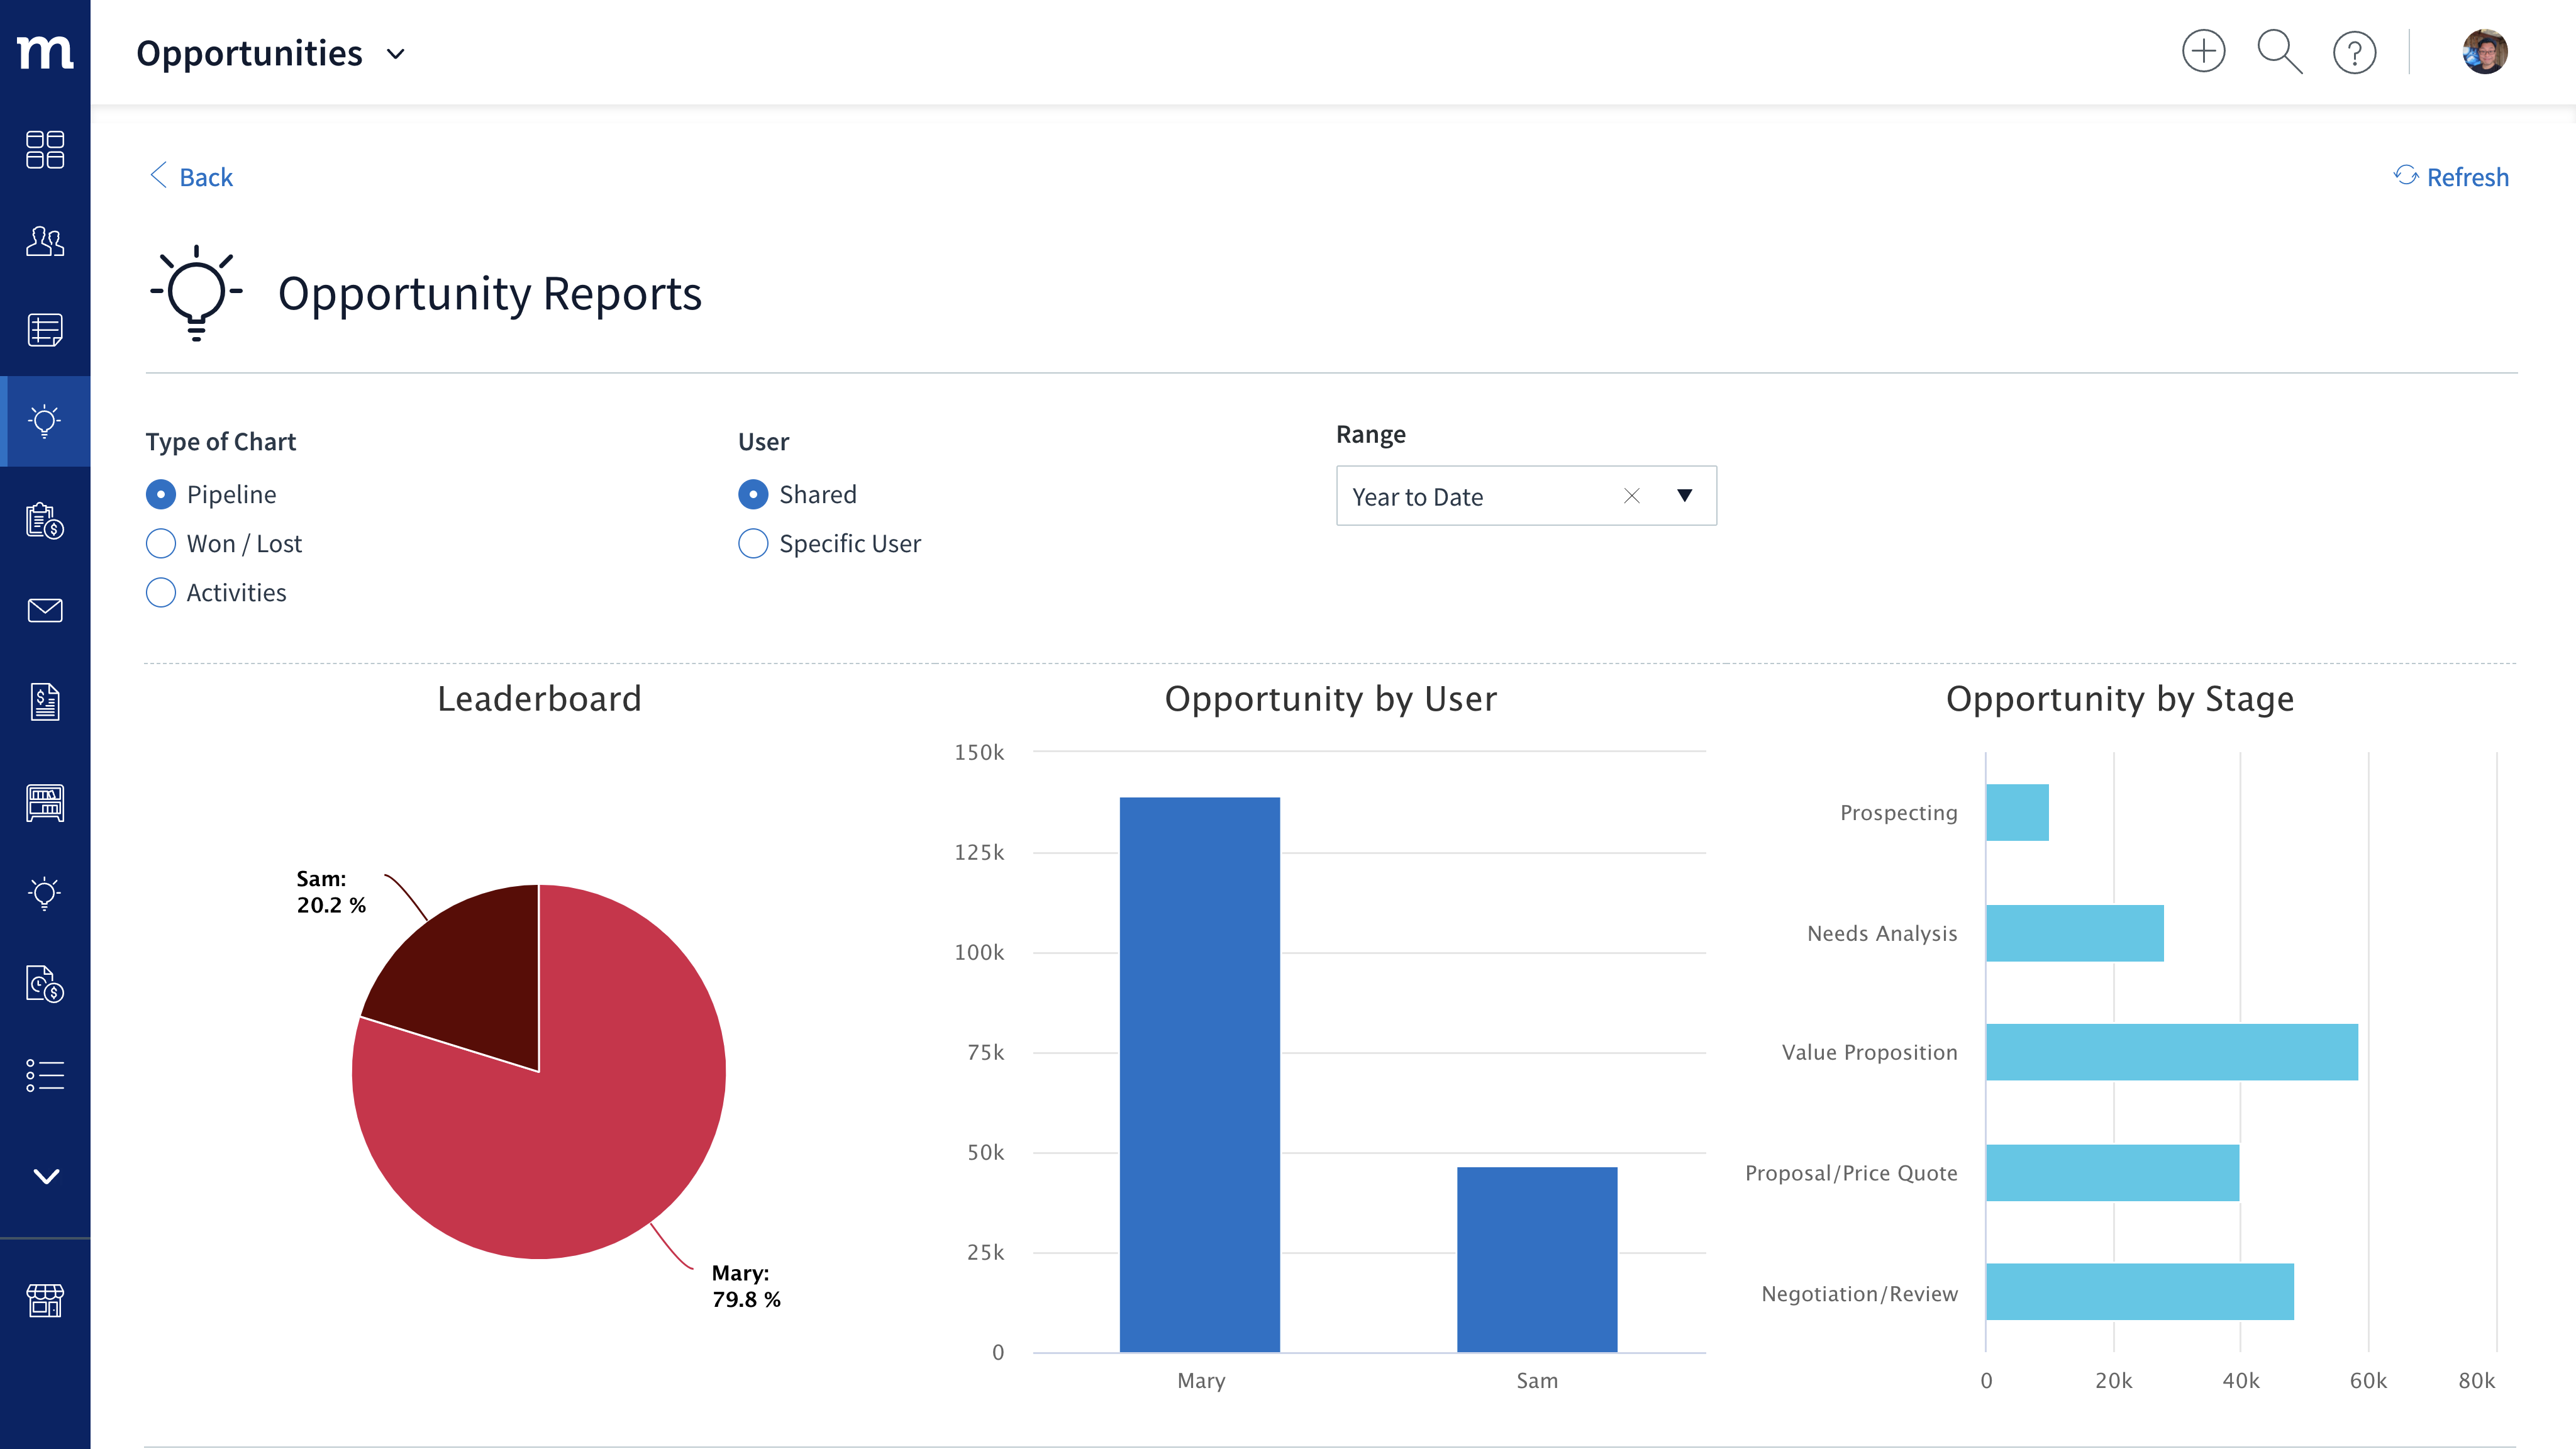
Task: Open the marketplace storefront icon at sidebar bottom
Action: coord(45,1300)
